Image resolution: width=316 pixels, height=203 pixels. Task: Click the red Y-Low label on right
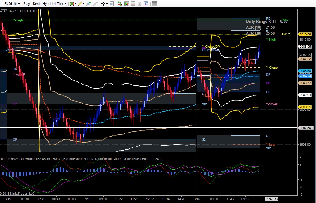(270, 145)
